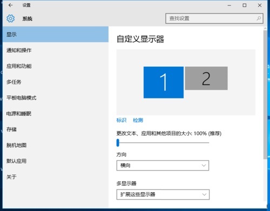The height and width of the screenshot is (211, 270).
Task: Focus the 查找设置 search field
Action: (214, 18)
